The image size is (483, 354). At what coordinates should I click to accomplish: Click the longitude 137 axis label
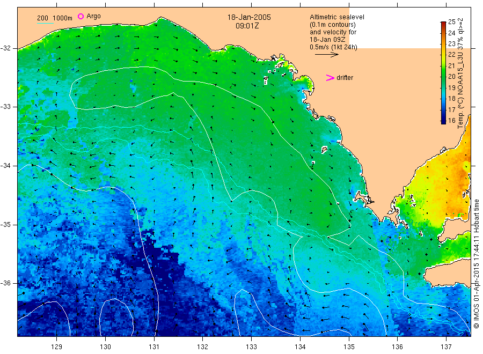(446, 347)
